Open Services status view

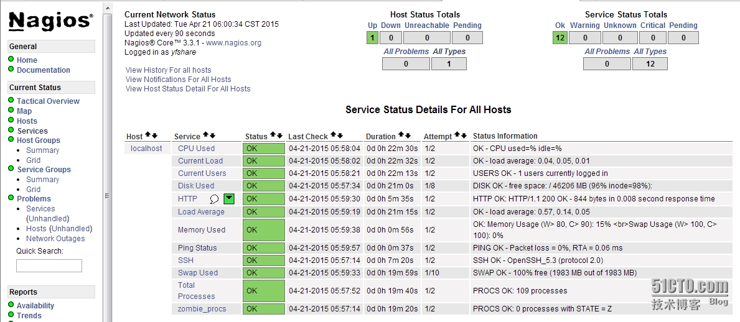click(x=32, y=131)
